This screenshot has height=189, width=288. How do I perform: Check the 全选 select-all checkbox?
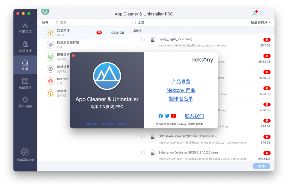pyautogui.click(x=134, y=22)
